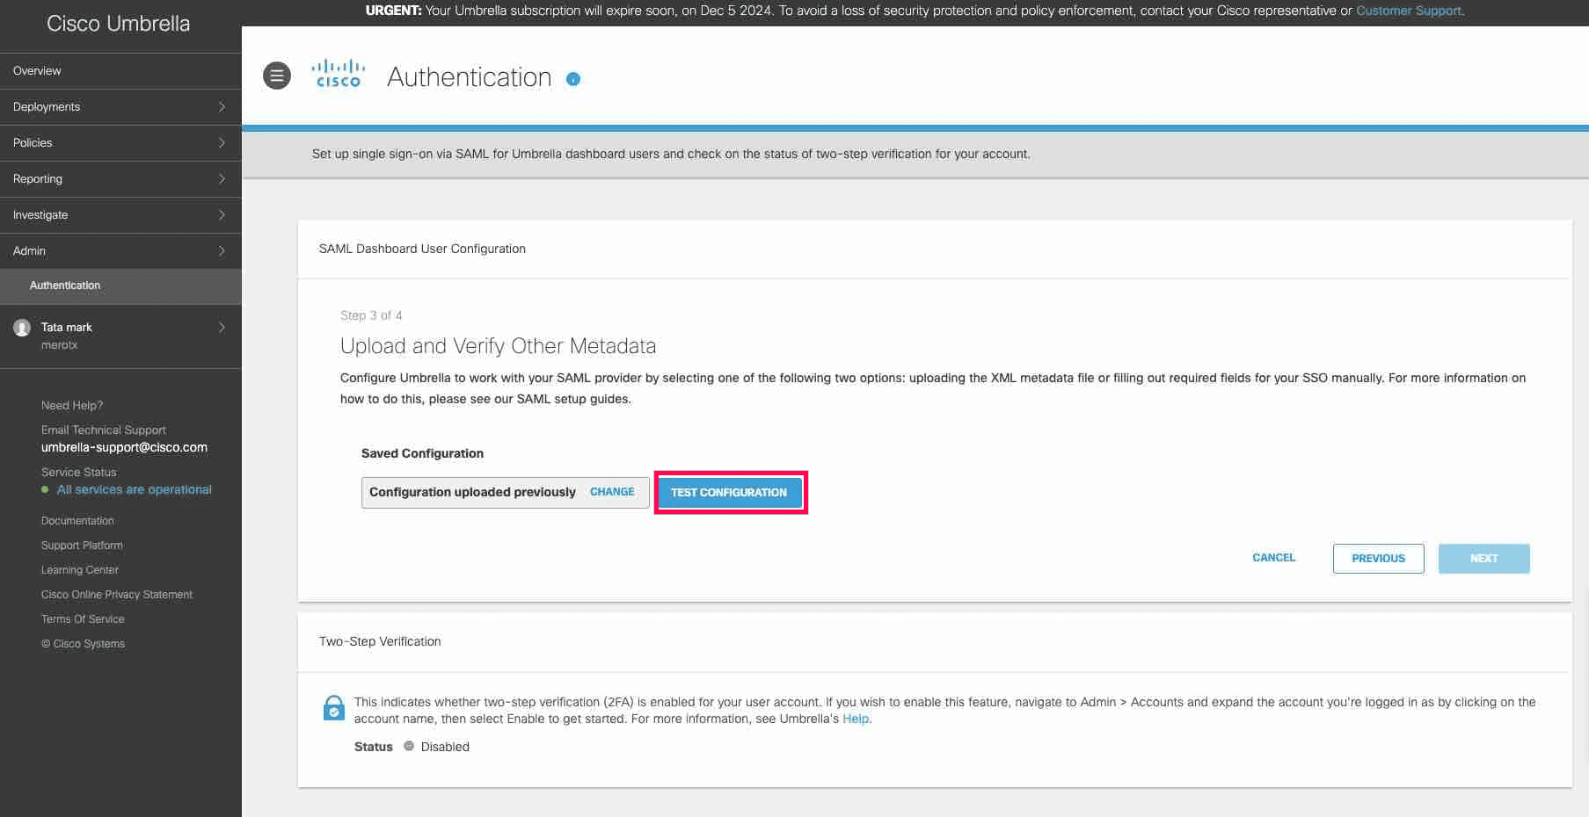Click the Need Help? label

pyautogui.click(x=72, y=405)
